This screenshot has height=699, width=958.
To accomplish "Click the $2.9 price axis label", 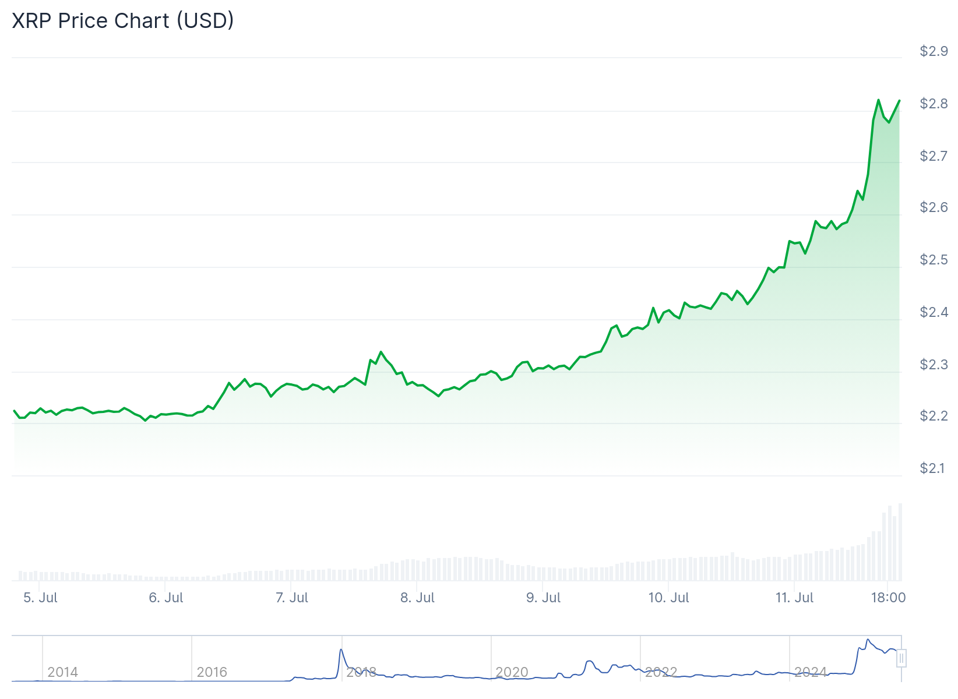I will tap(934, 51).
